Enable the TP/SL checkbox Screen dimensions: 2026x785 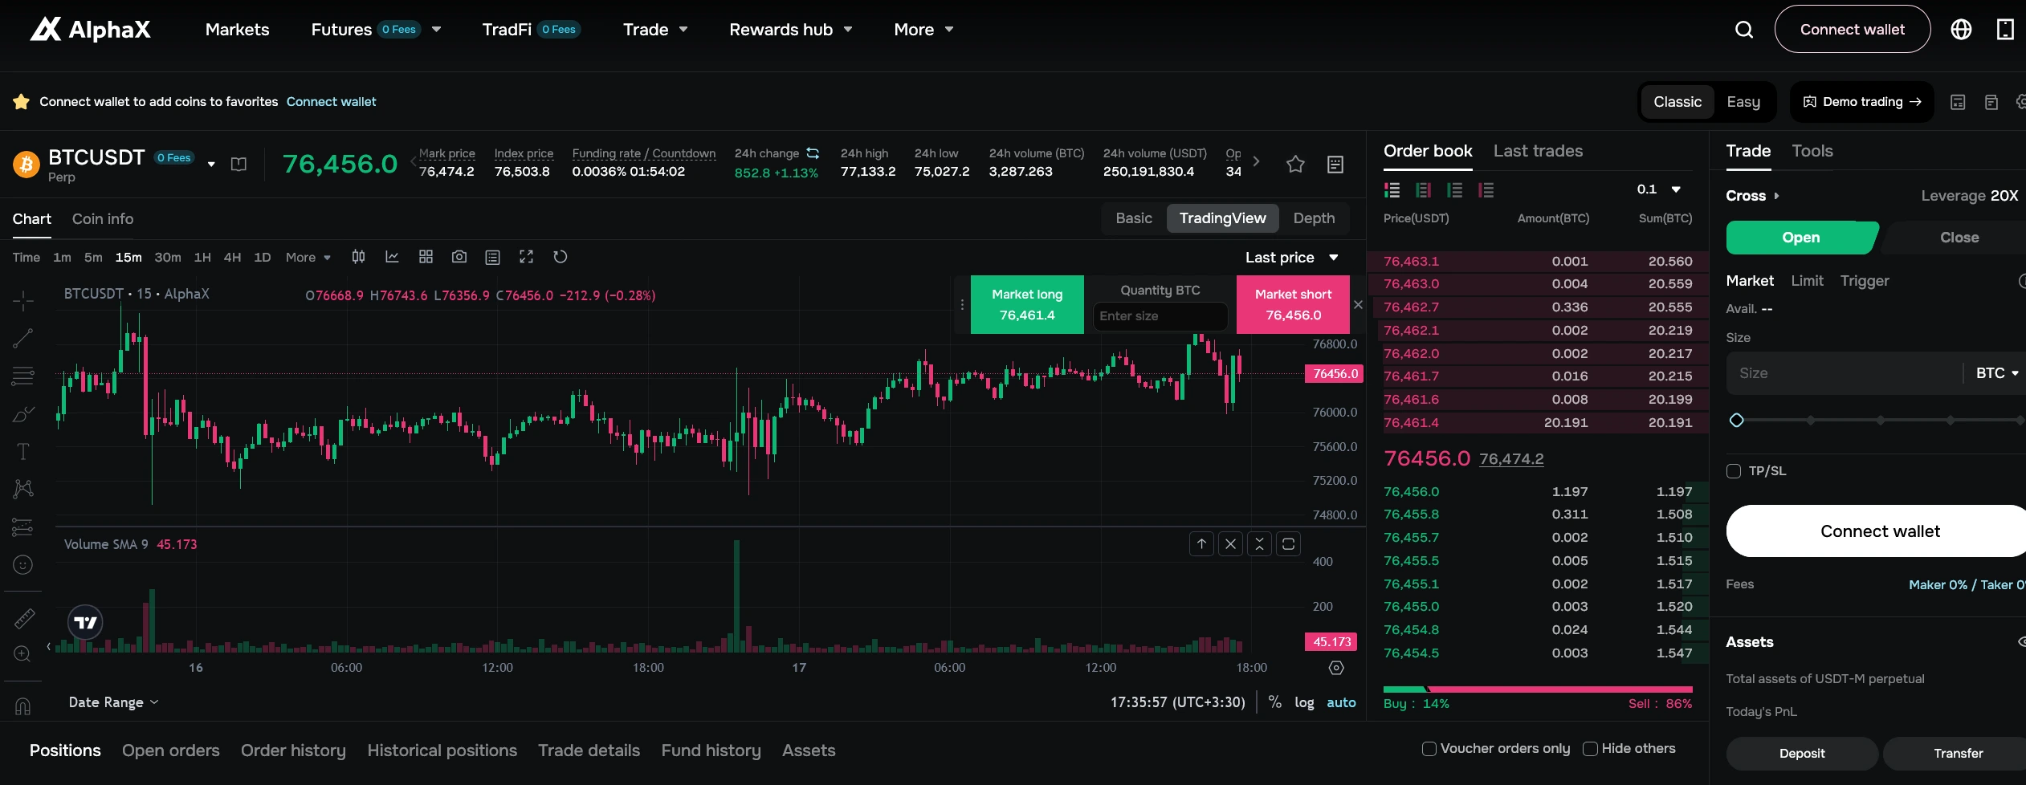(1734, 471)
